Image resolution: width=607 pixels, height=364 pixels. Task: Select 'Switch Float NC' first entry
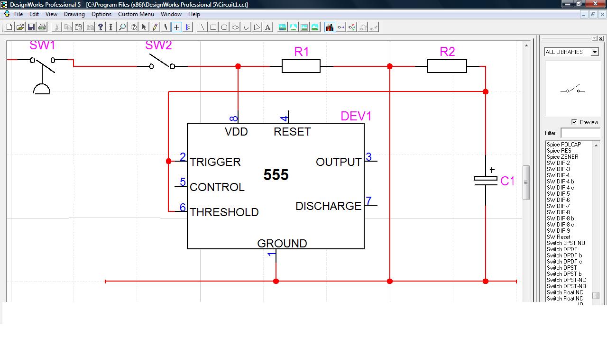click(x=565, y=292)
